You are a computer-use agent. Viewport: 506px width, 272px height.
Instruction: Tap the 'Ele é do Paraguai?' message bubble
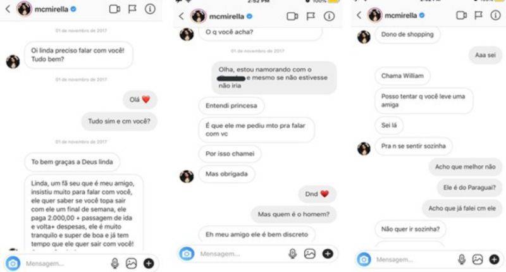[469, 187]
